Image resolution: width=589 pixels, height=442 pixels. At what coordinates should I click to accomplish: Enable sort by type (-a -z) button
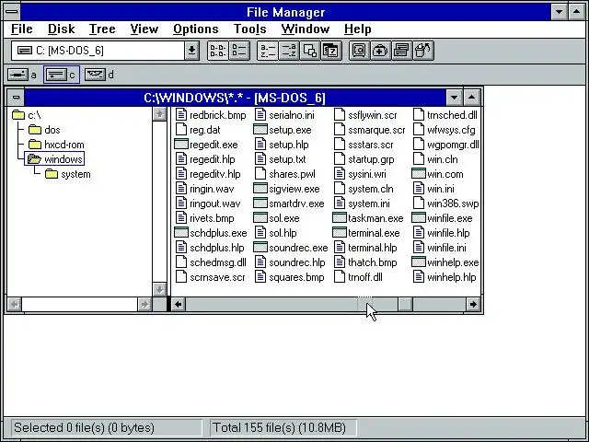(289, 51)
